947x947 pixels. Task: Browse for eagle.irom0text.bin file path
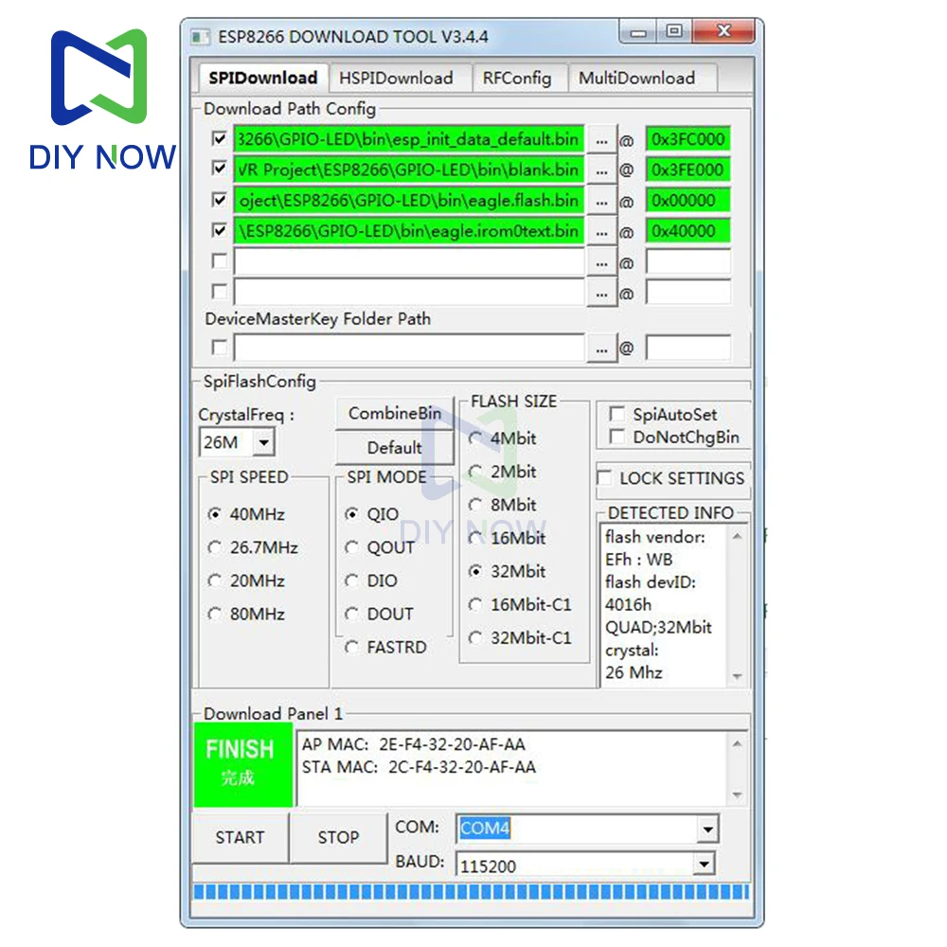click(x=601, y=232)
